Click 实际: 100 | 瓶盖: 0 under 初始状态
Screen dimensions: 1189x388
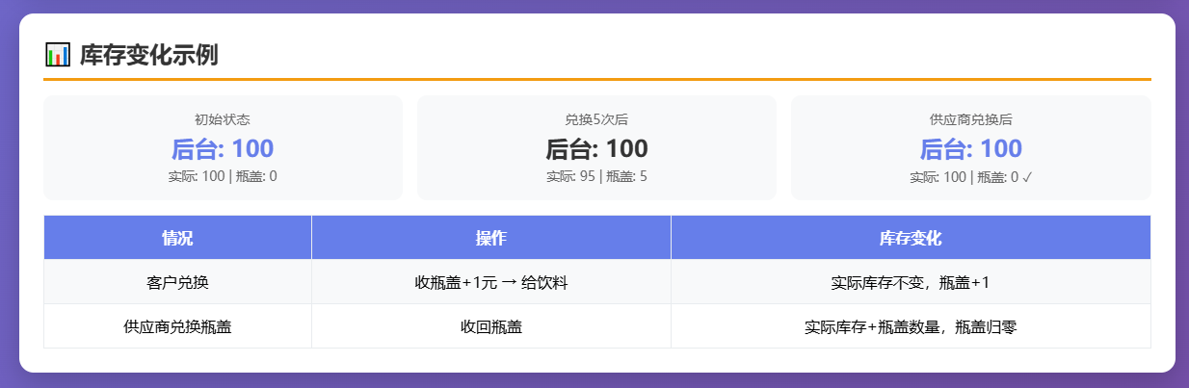coord(223,177)
